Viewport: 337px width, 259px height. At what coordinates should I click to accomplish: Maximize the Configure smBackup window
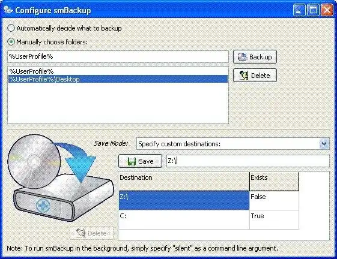313,10
